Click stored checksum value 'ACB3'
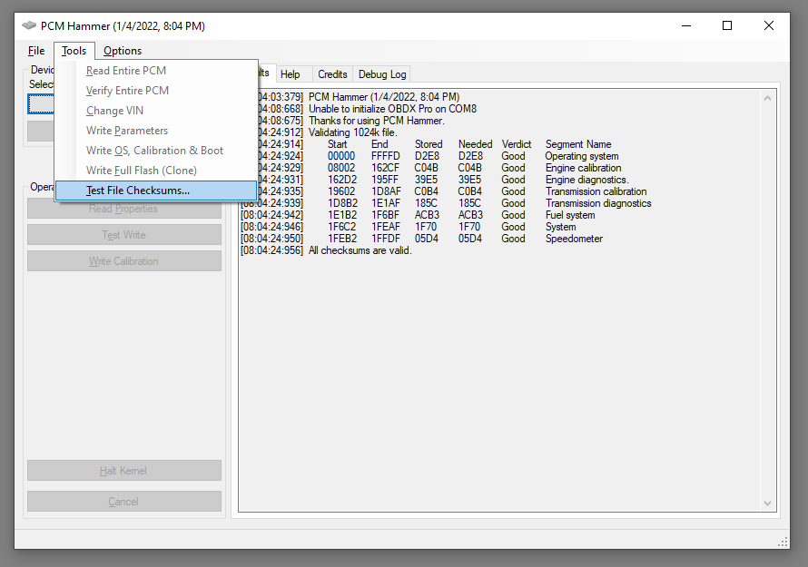This screenshot has width=808, height=567. coord(427,215)
